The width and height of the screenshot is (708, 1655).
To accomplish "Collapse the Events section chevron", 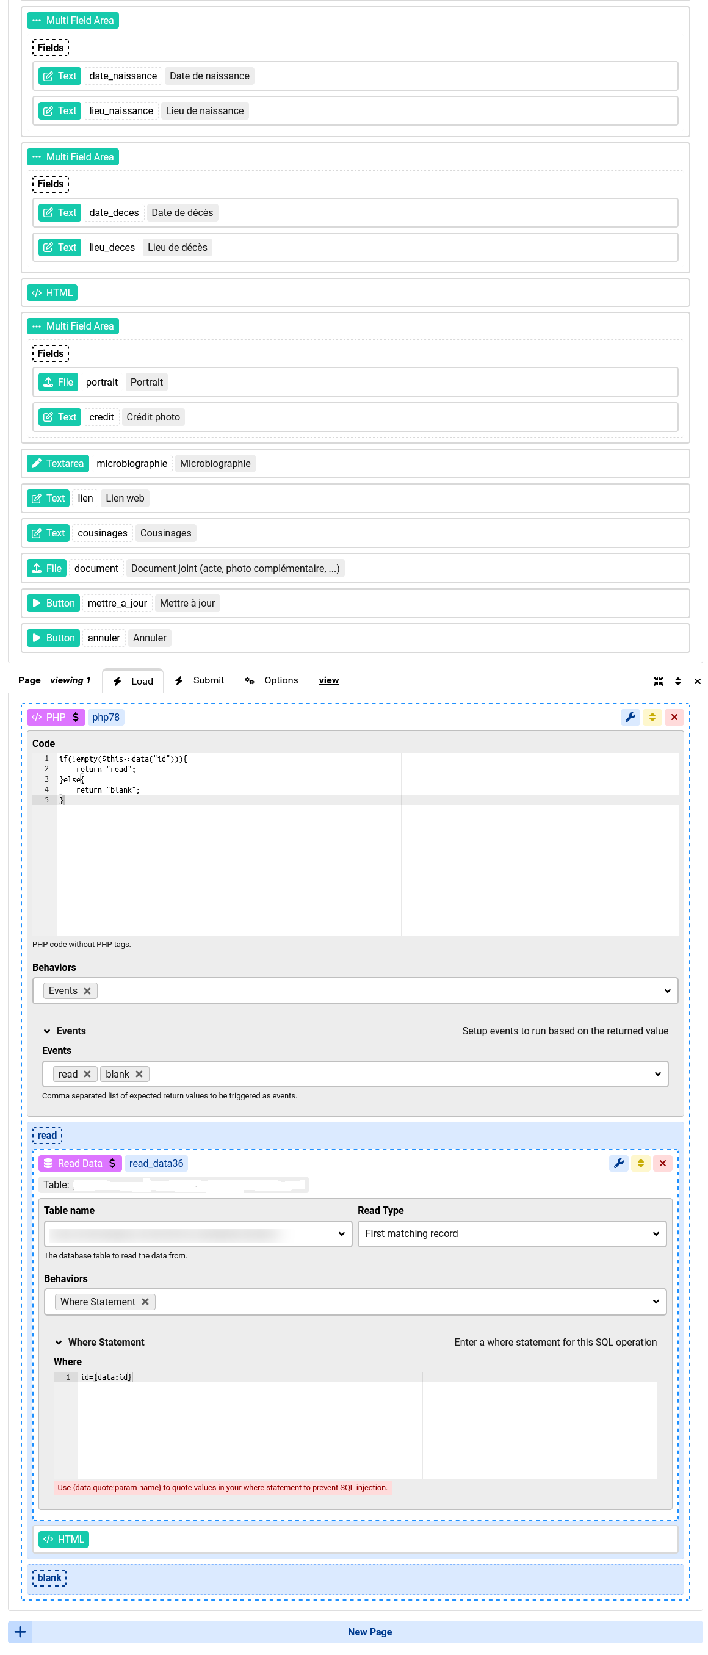I will [x=47, y=1031].
